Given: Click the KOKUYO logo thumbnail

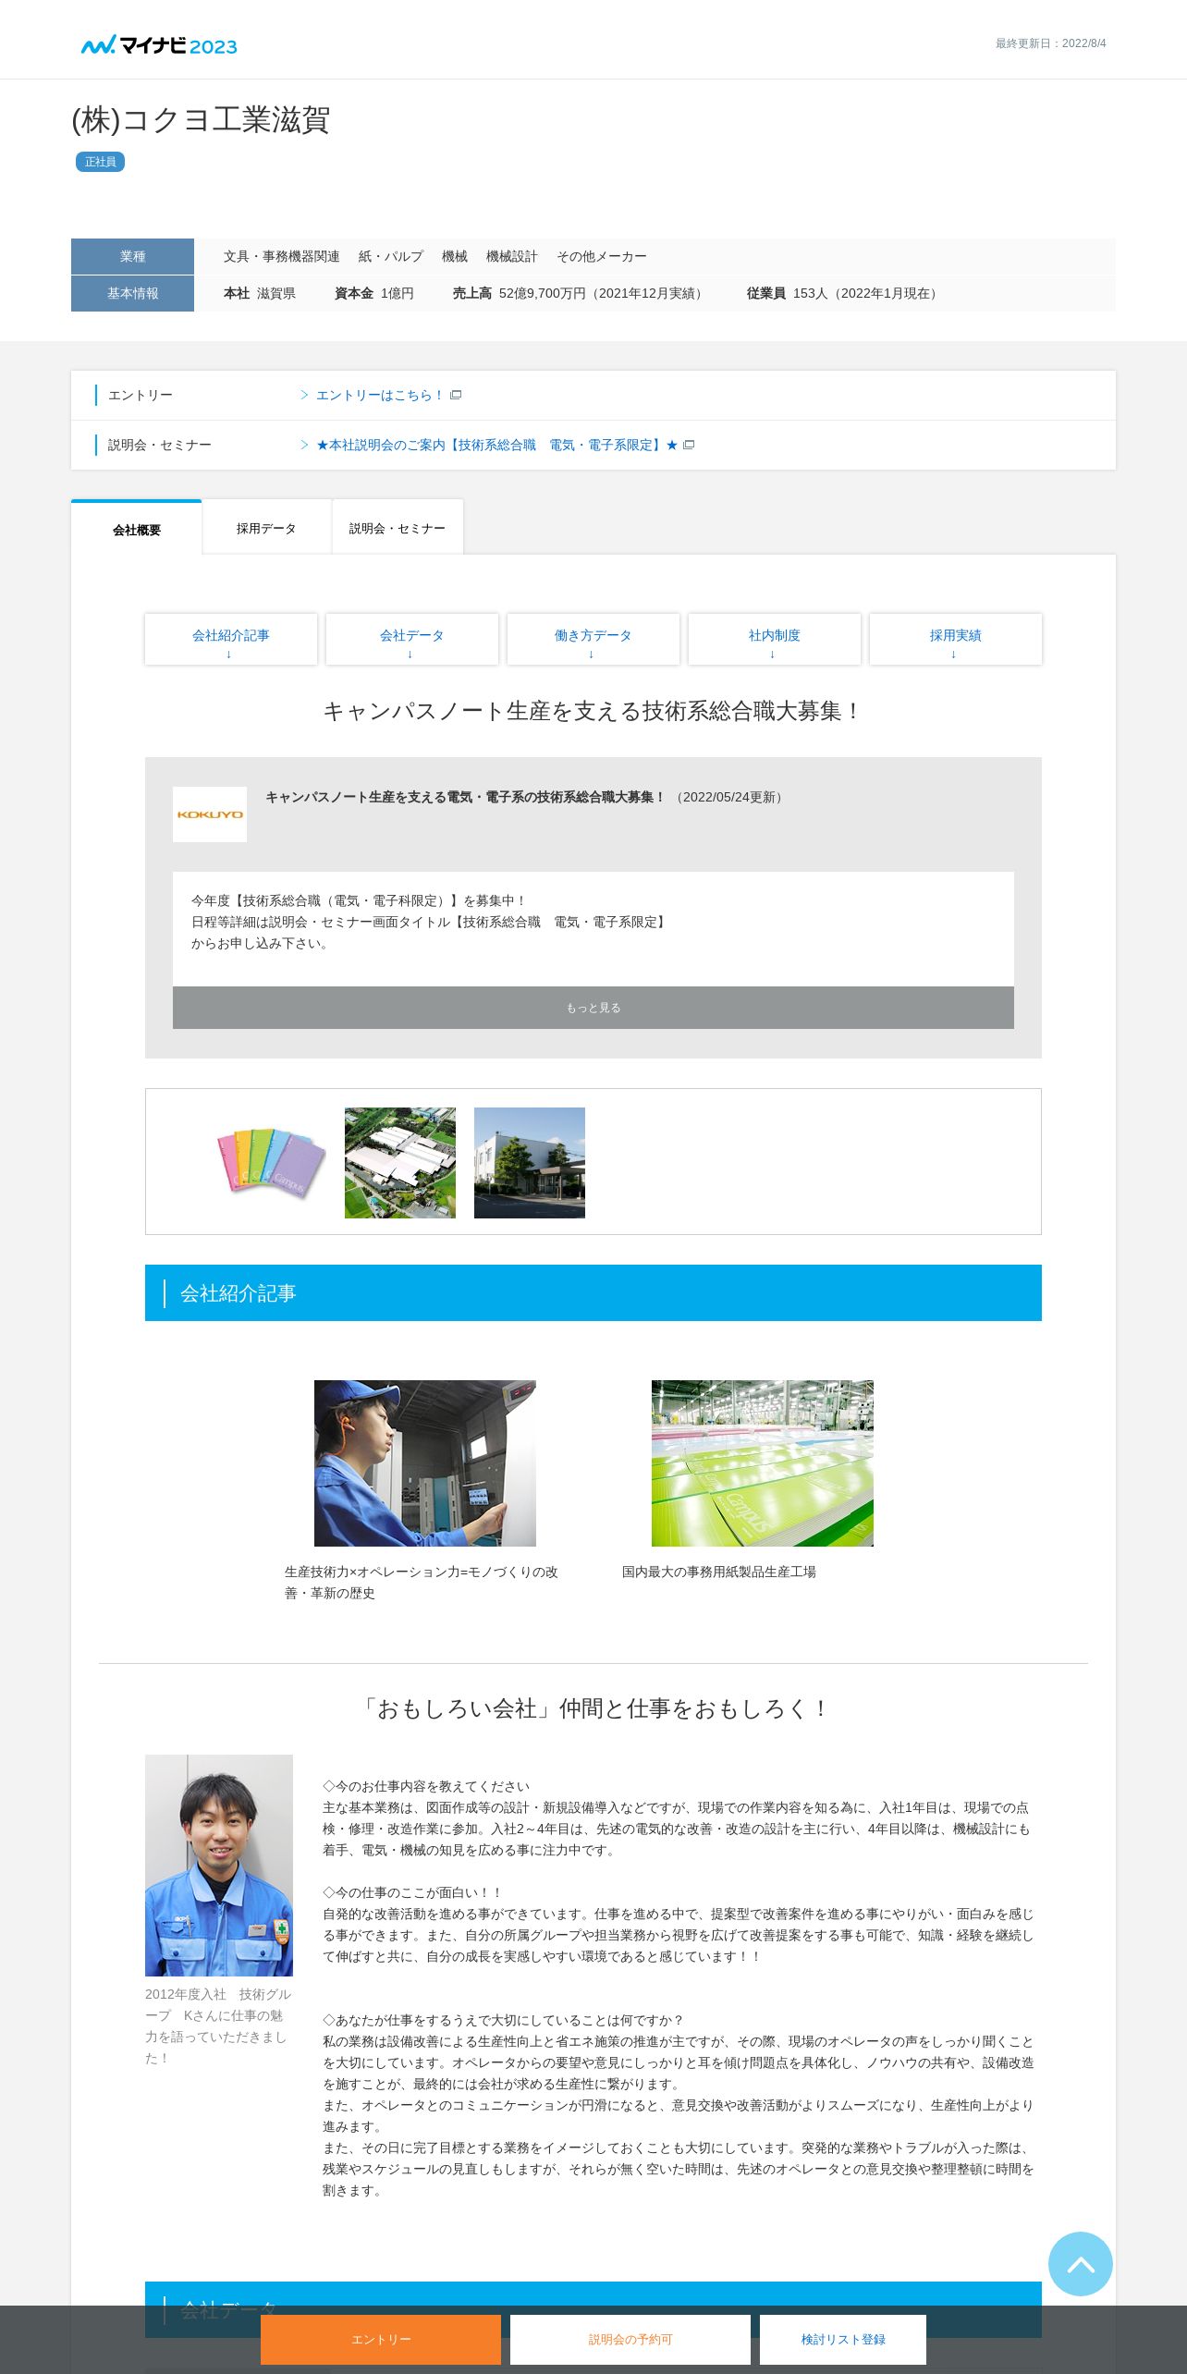Looking at the screenshot, I should point(210,814).
